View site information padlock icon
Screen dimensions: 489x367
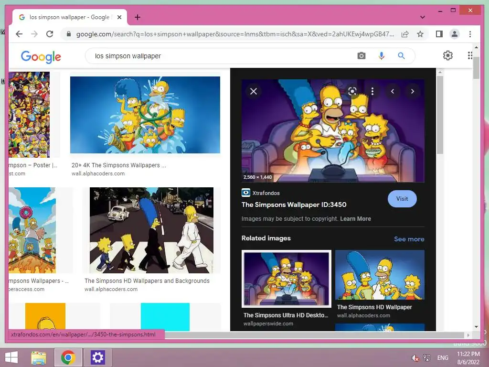tap(69, 34)
